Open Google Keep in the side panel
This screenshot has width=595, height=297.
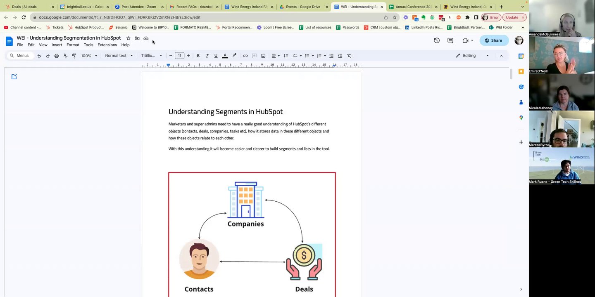tap(521, 71)
